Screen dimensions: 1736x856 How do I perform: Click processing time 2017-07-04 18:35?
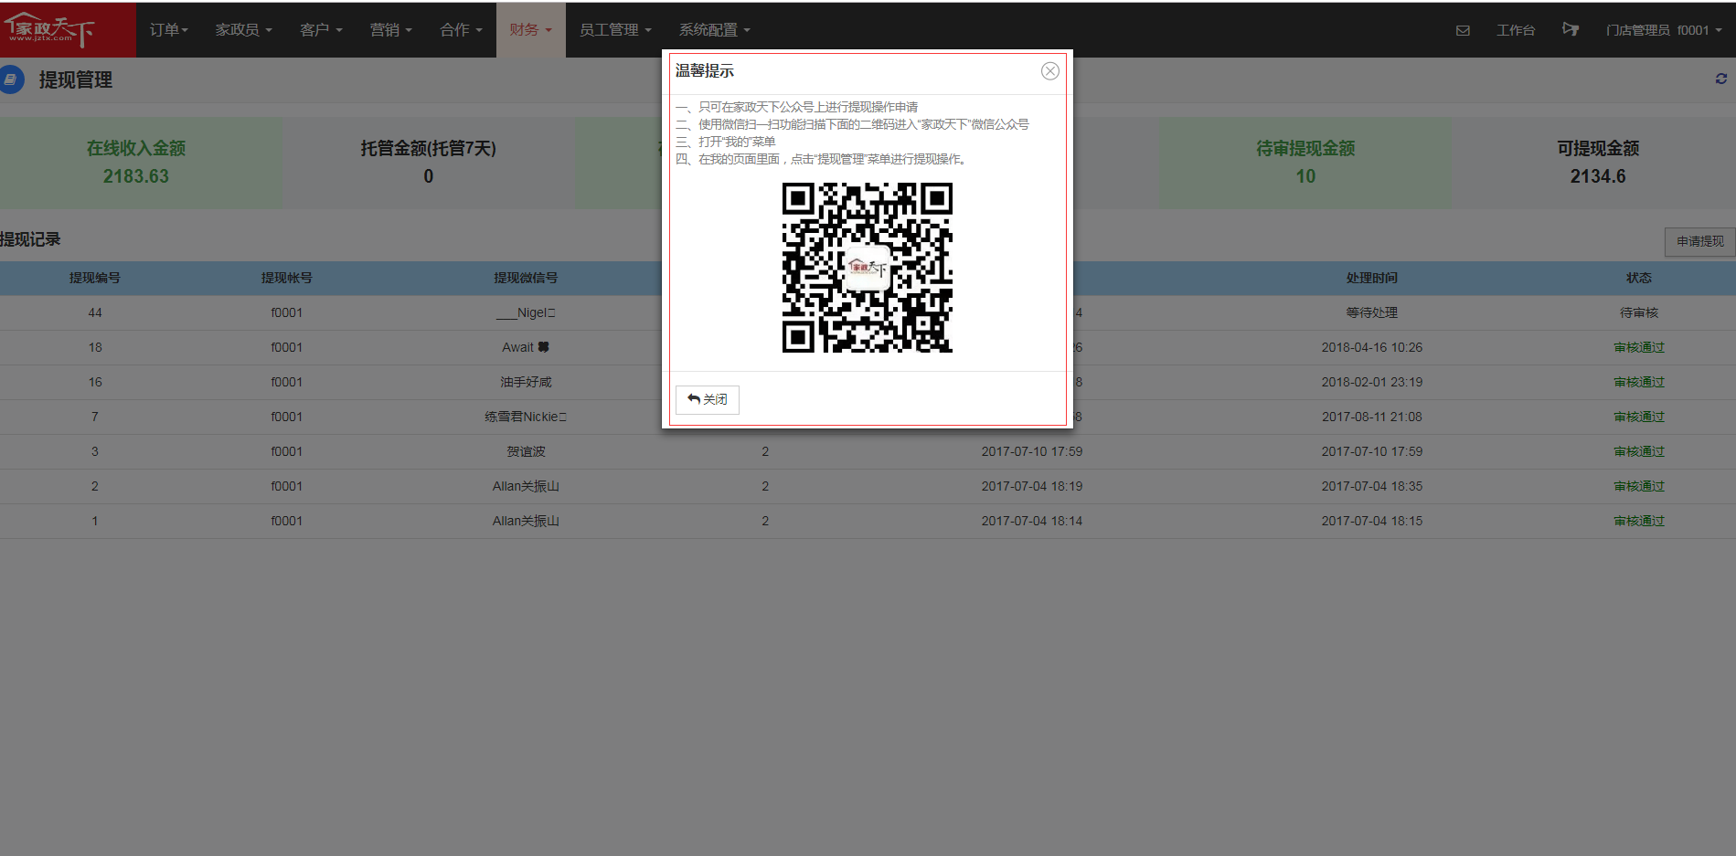point(1371,486)
